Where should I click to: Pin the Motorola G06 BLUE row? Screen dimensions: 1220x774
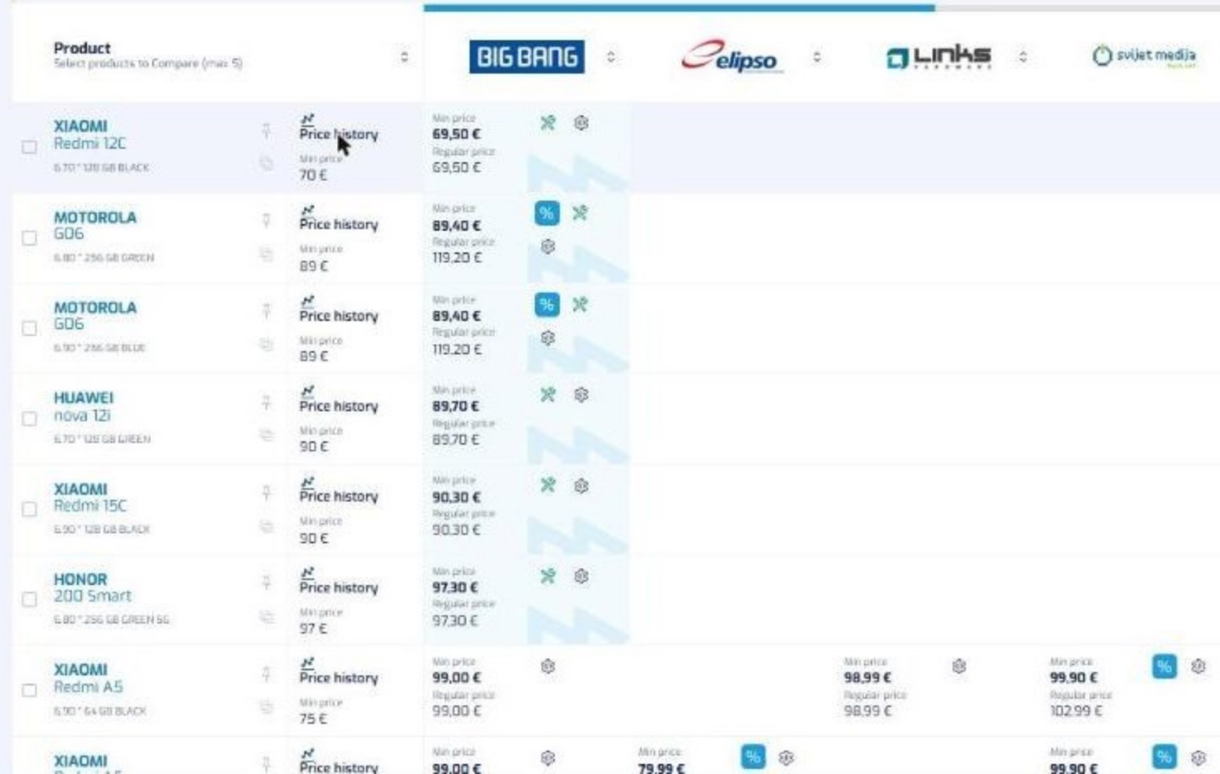click(266, 311)
